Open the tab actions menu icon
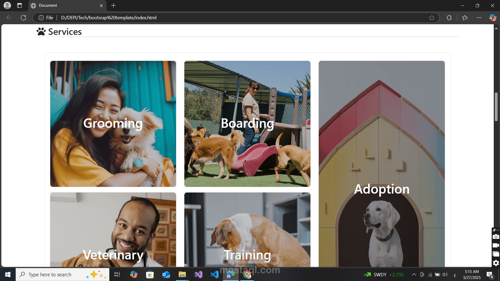This screenshot has width=500, height=281. tap(20, 5)
